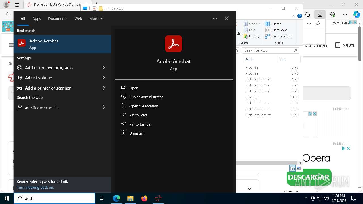Click the Pin to Start pin icon

123,115
